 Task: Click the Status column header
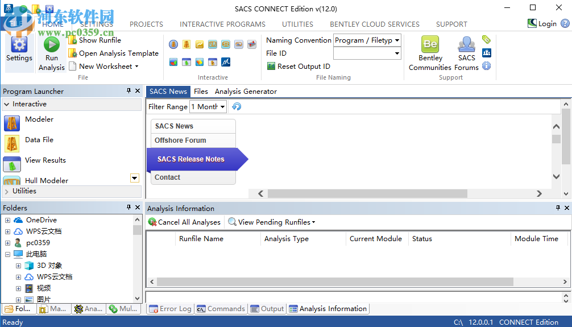pos(459,239)
